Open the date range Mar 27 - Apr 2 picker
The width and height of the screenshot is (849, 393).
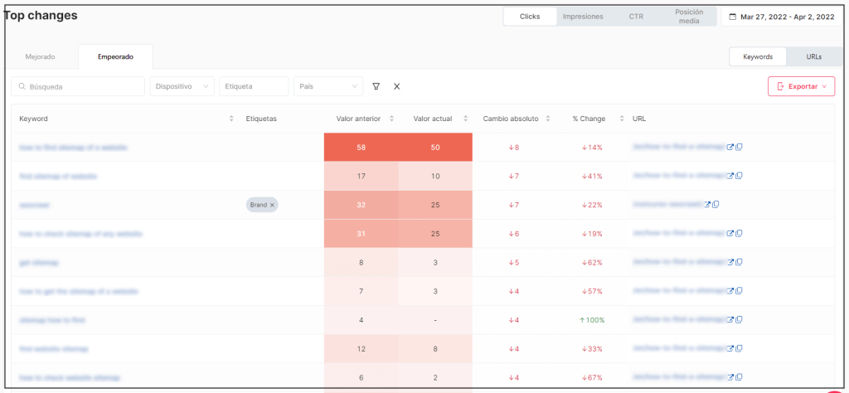pyautogui.click(x=781, y=17)
